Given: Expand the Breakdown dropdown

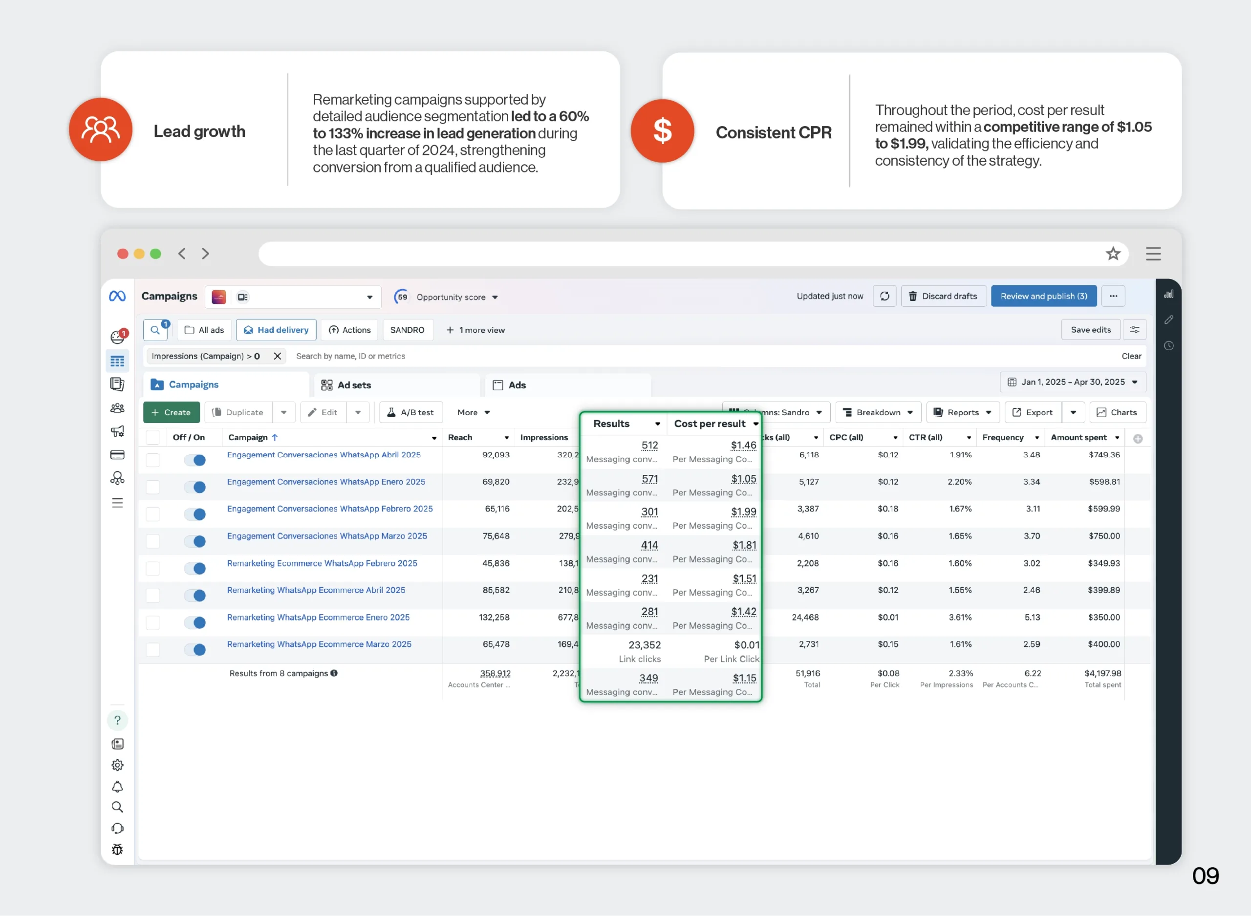Looking at the screenshot, I should coord(878,412).
